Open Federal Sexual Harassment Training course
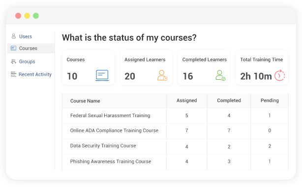302x187 pixels. click(110, 116)
